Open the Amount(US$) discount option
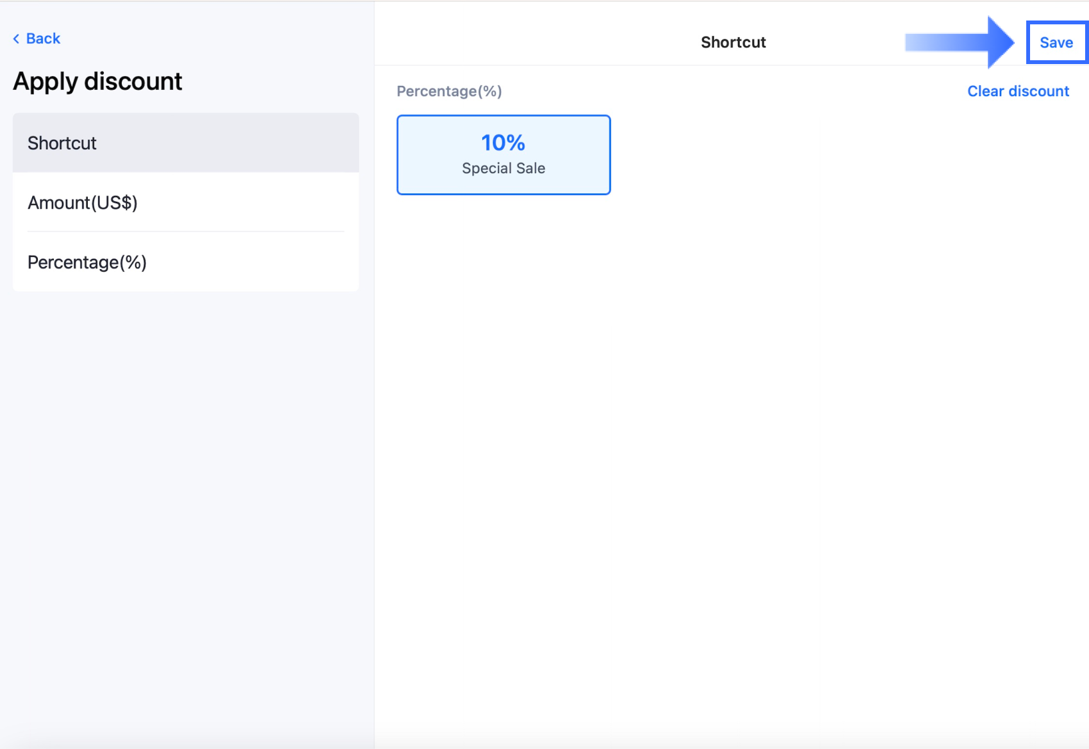The height and width of the screenshot is (749, 1089). [83, 202]
